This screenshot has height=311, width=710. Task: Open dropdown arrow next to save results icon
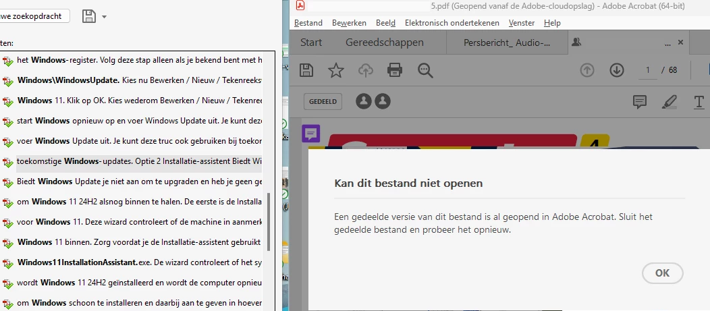(x=104, y=17)
